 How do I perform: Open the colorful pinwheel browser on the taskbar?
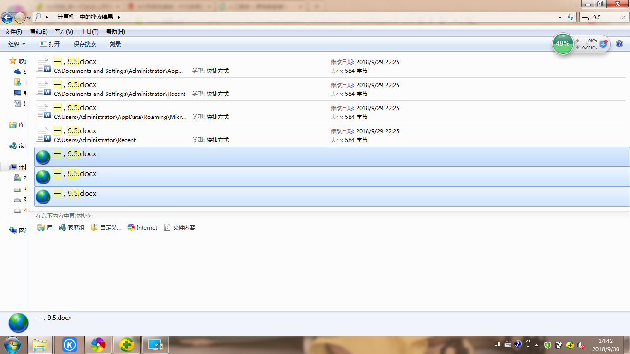[98, 345]
